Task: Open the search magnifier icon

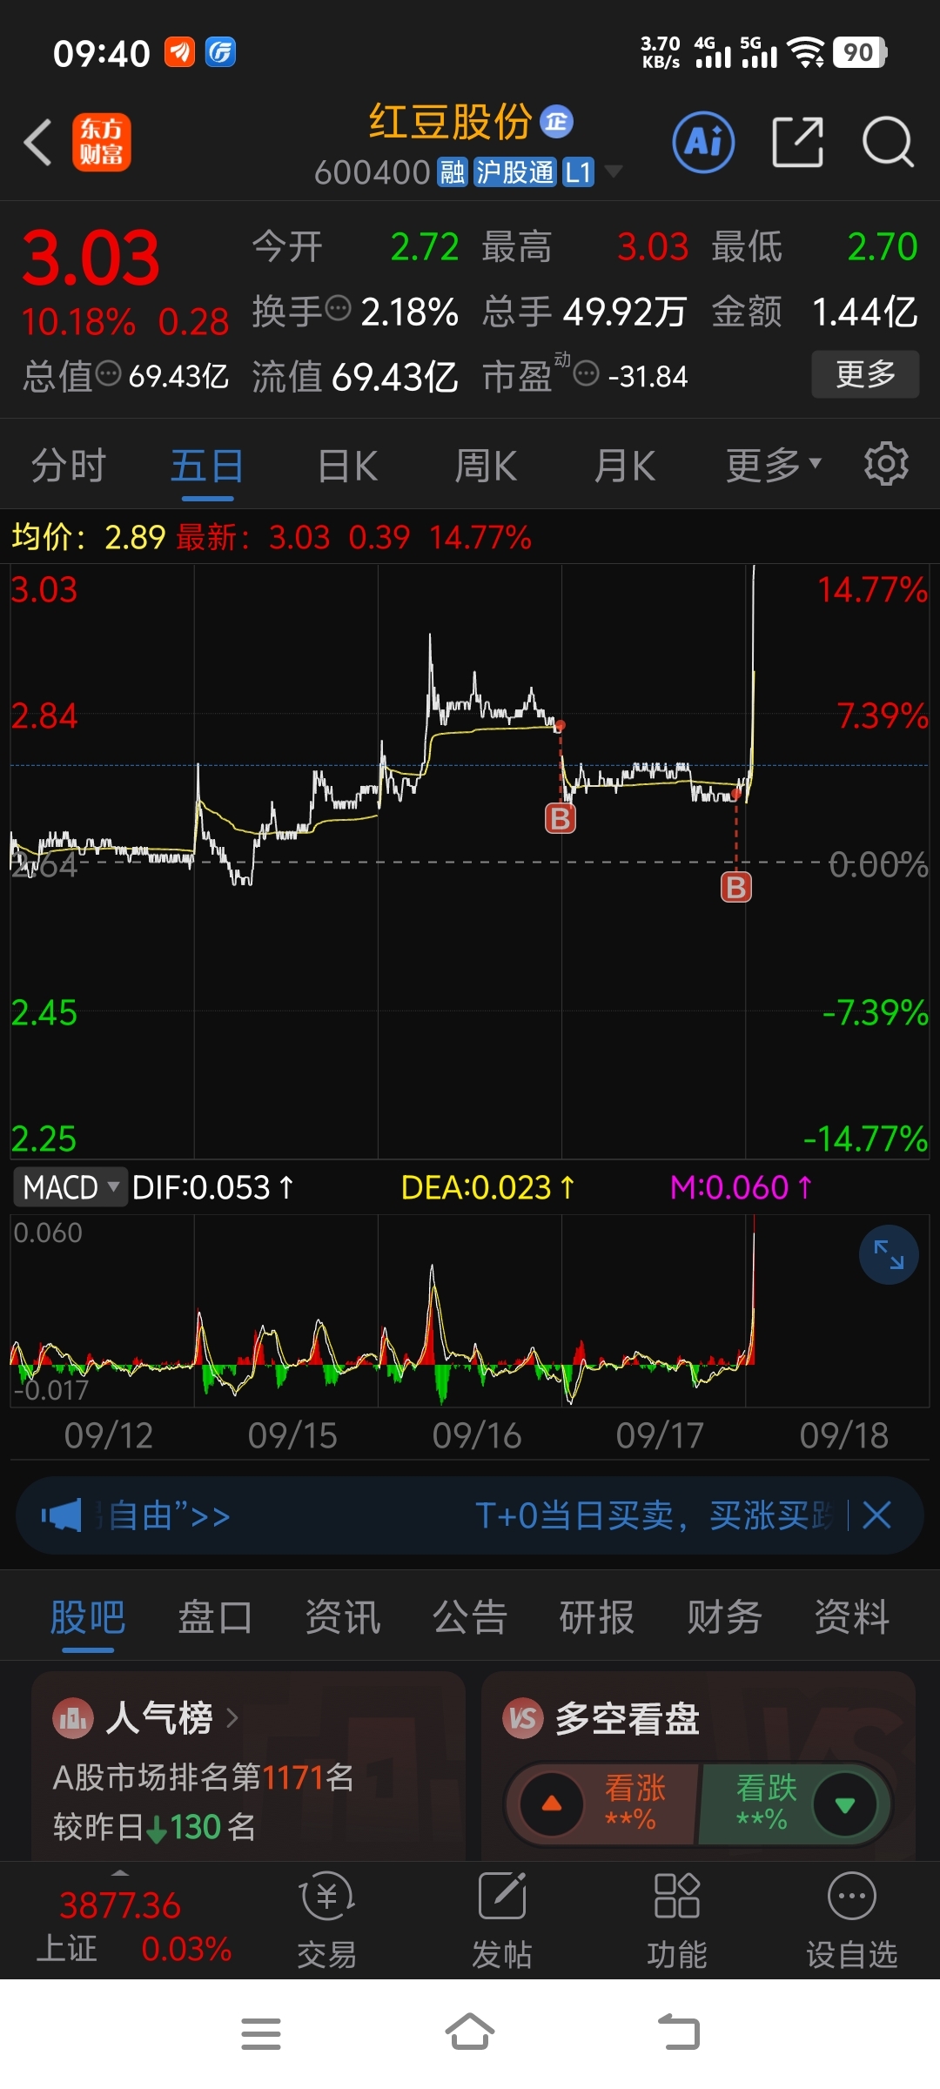Action: click(x=888, y=142)
